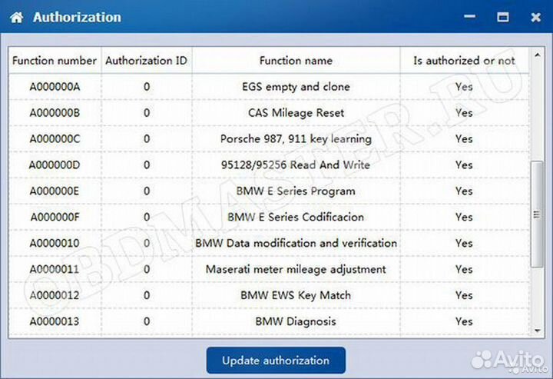This screenshot has width=553, height=379.
Task: Click CAS Mileage Reset cell
Action: [296, 113]
